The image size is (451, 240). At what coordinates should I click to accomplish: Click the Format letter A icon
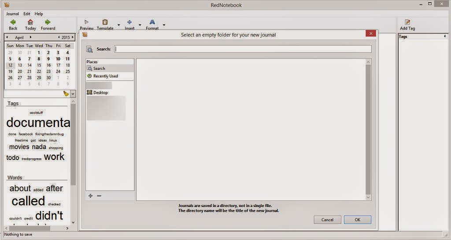coord(152,22)
